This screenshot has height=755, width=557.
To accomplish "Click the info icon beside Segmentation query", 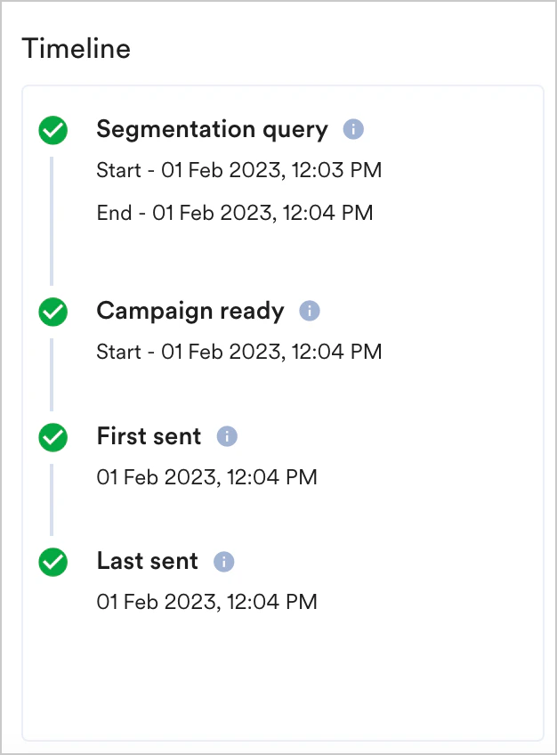I will pyautogui.click(x=353, y=129).
